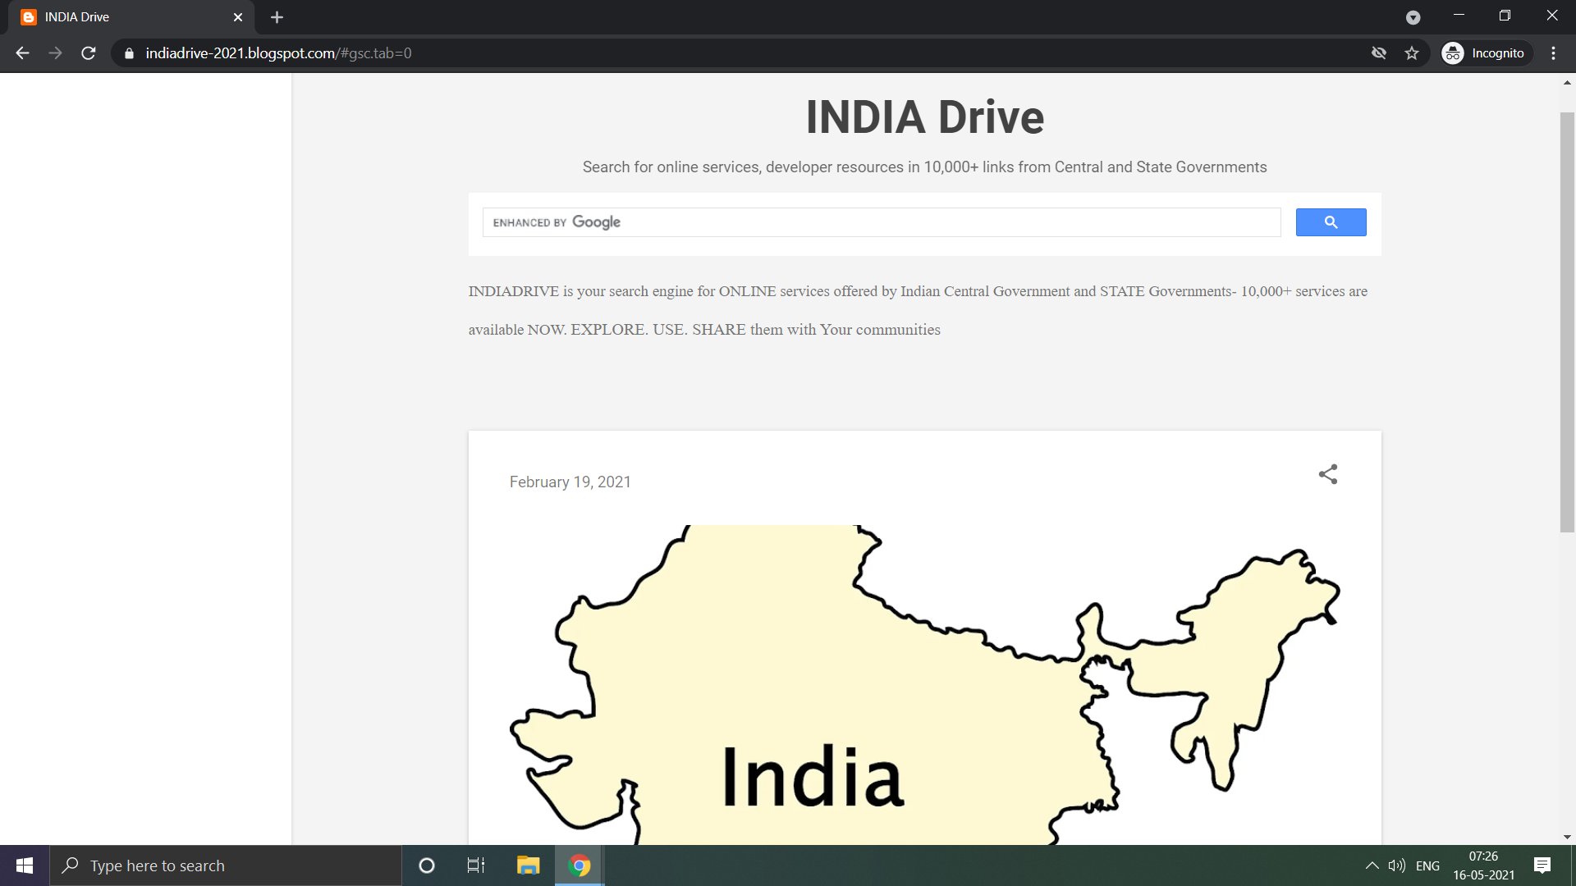The height and width of the screenshot is (886, 1576).
Task: Click the Chrome icon on the taskbar
Action: [580, 865]
